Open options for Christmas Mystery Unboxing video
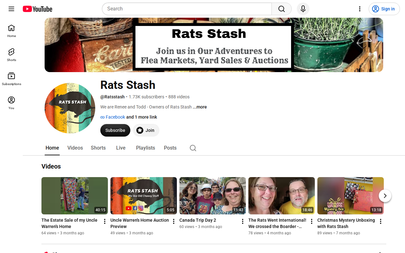 click(x=381, y=221)
